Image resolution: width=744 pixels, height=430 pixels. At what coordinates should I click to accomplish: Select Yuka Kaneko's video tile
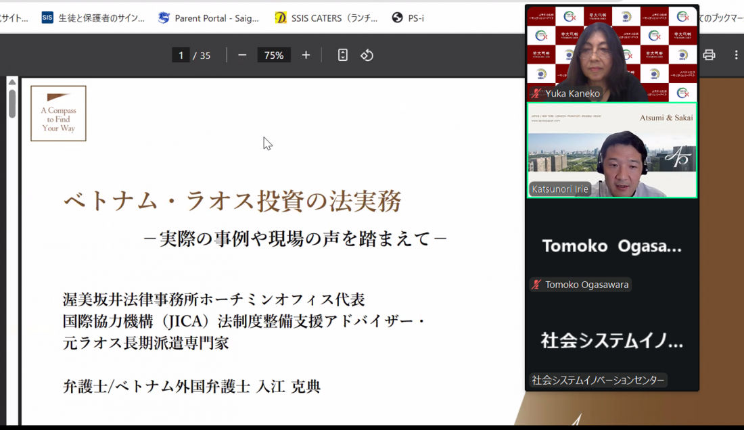pos(611,54)
